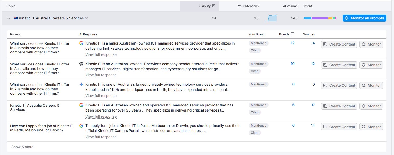
Task: Click the AI Volume value 445
Action: pyautogui.click(x=294, y=18)
